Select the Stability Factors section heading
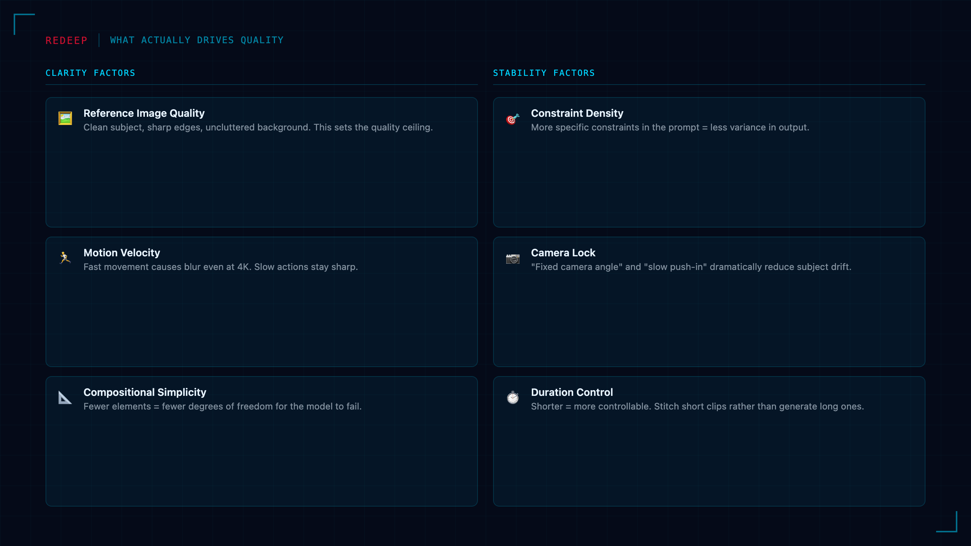This screenshot has width=971, height=546. click(544, 73)
